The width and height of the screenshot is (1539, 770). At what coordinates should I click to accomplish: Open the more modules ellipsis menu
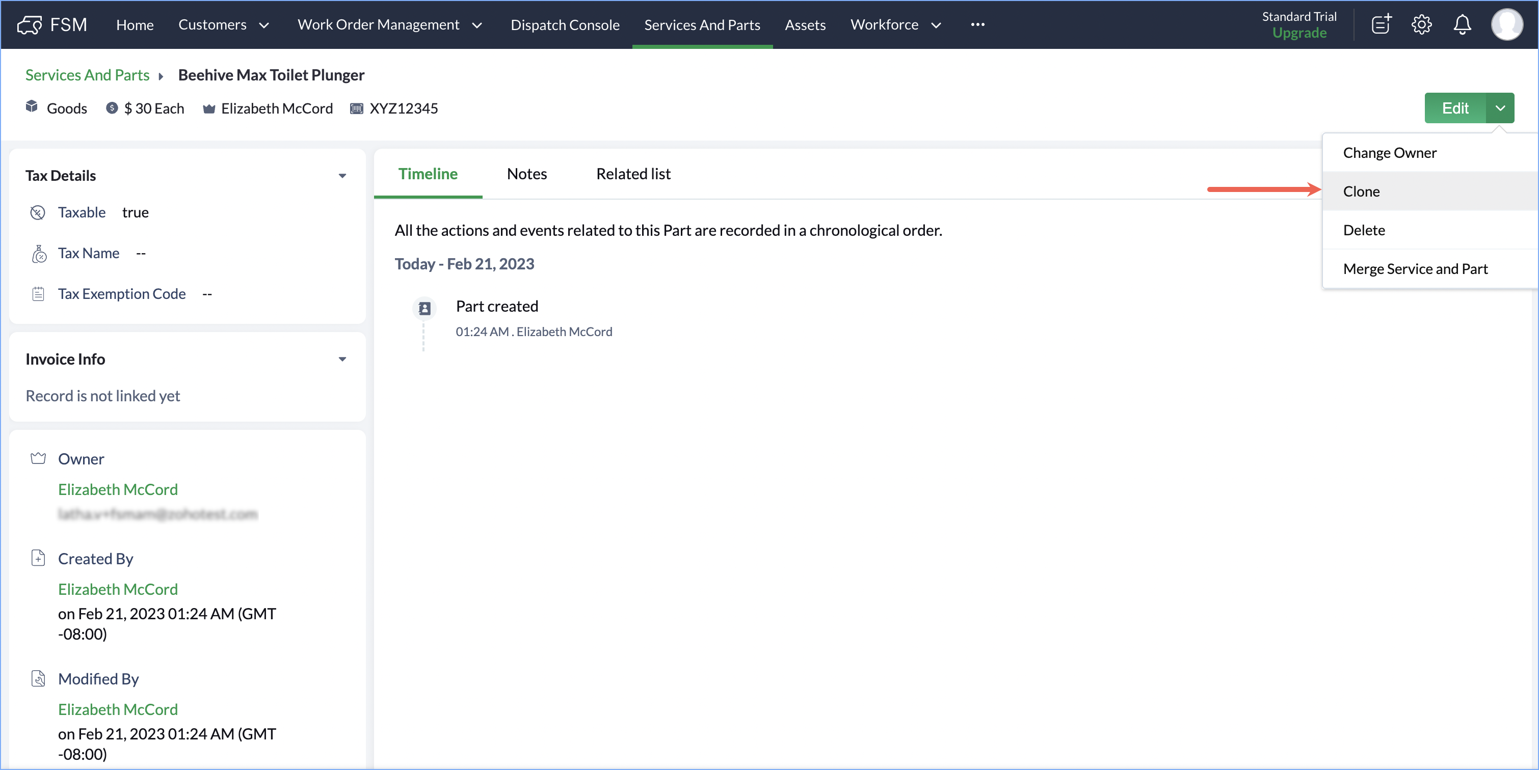tap(977, 24)
